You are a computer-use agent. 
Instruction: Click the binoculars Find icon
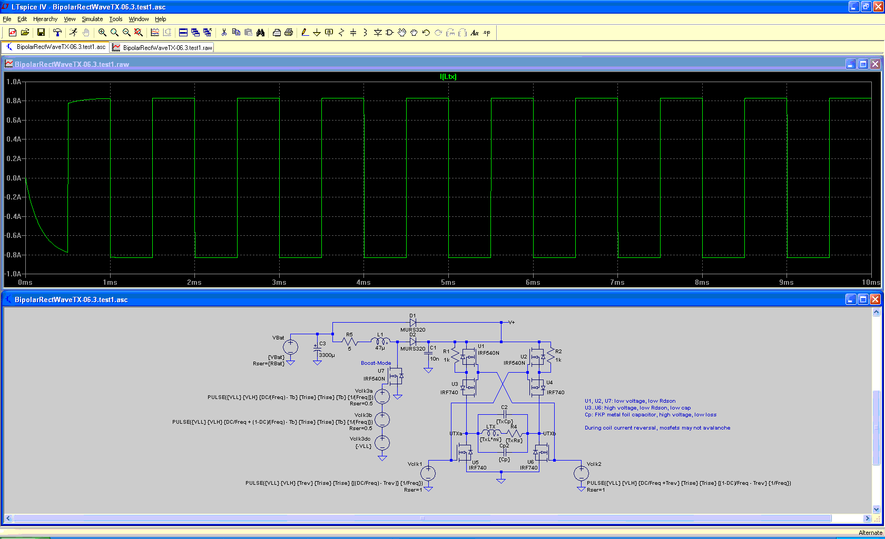point(260,33)
